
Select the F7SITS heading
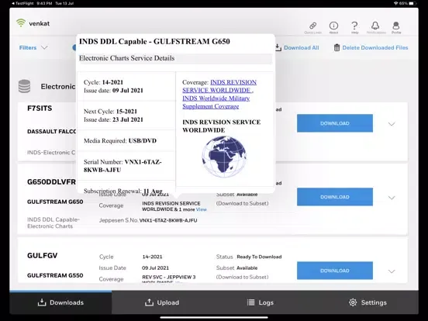click(x=40, y=109)
